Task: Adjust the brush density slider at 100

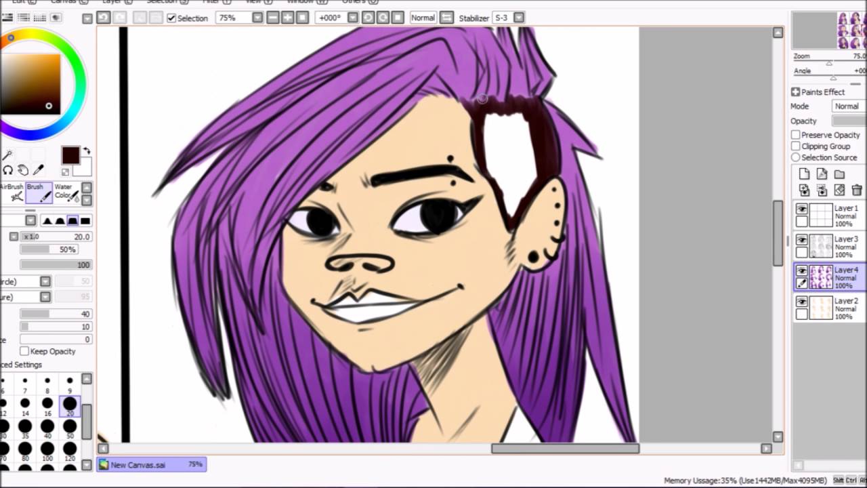Action: point(56,265)
